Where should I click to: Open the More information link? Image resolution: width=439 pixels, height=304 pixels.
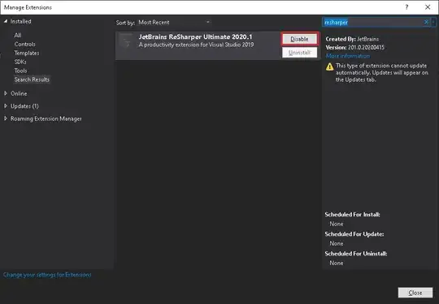[348, 56]
